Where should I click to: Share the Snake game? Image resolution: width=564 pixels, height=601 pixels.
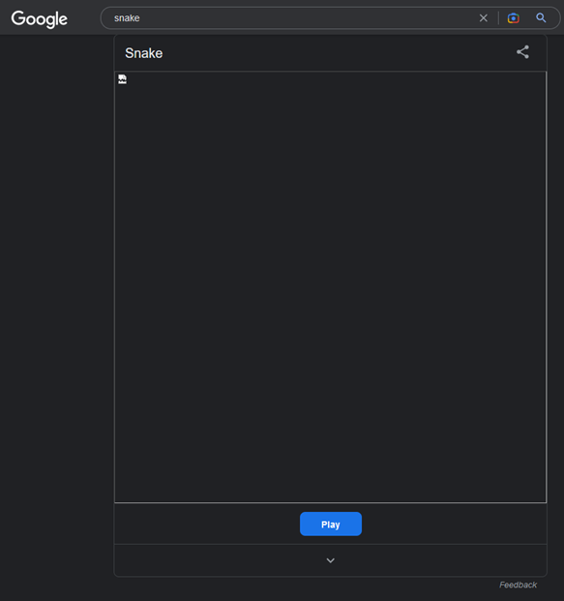click(x=522, y=52)
